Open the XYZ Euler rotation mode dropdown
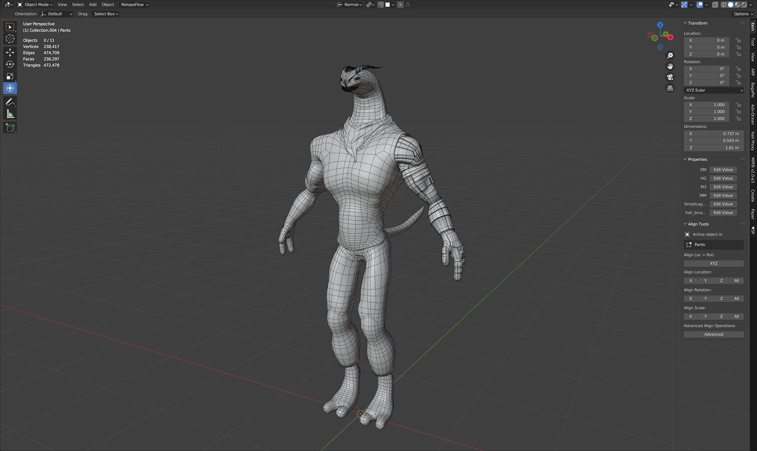Image resolution: width=757 pixels, height=451 pixels. coord(714,90)
